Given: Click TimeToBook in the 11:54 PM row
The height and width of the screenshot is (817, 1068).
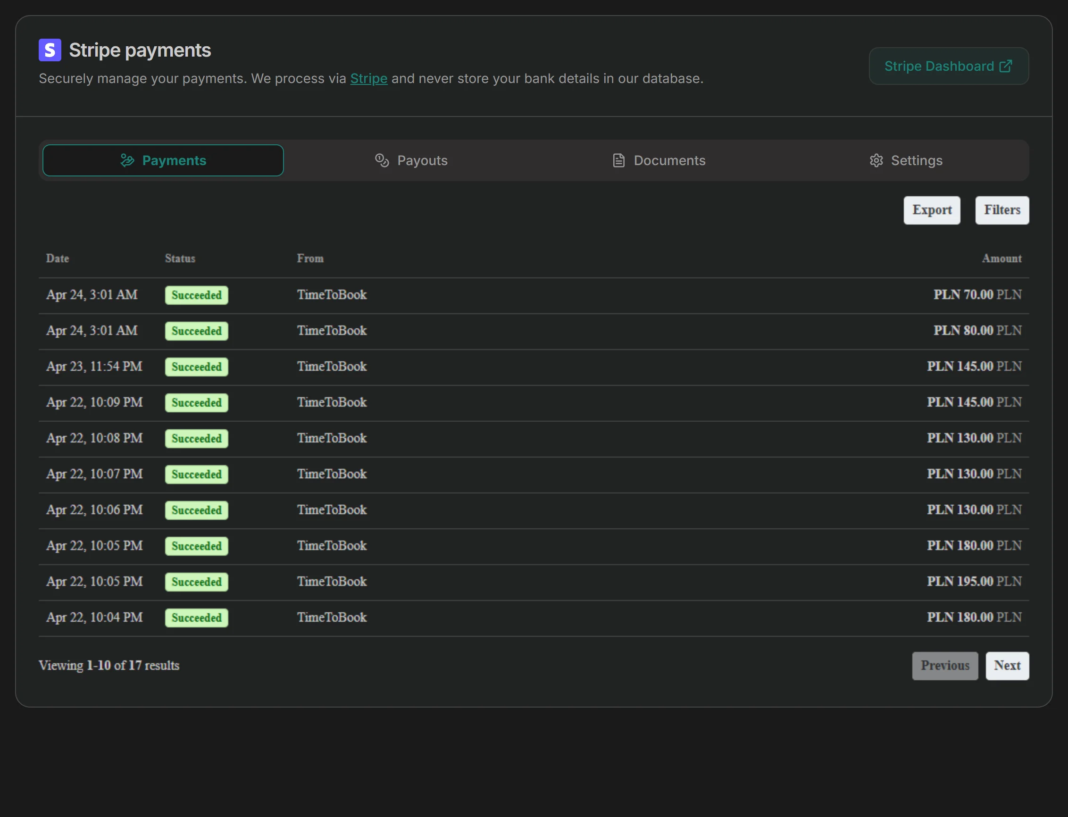Looking at the screenshot, I should point(332,367).
